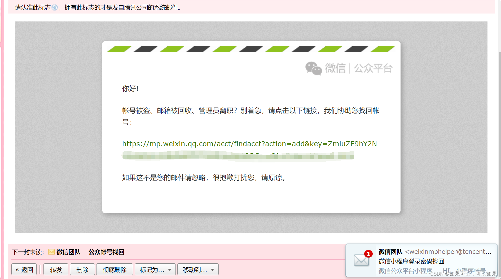The height and width of the screenshot is (279, 501).
Task: Click the WeChat speech-bubble logo in the email
Action: pyautogui.click(x=313, y=68)
